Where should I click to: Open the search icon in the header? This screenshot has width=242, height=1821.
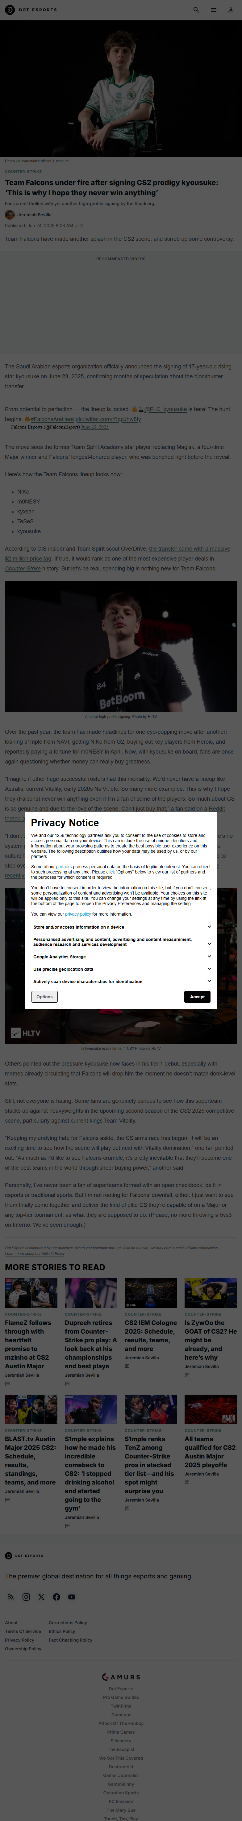click(x=196, y=10)
